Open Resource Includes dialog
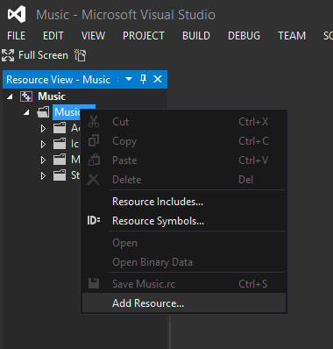Screen dimensions: 333x349 184,202
